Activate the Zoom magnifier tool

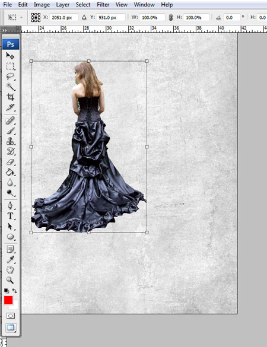(10, 280)
